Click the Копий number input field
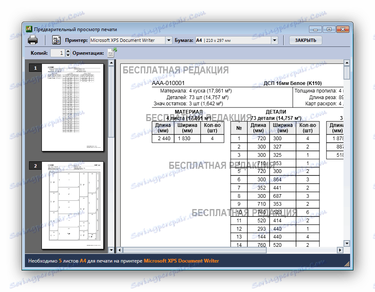The width and height of the screenshot is (375, 292). [x=58, y=53]
